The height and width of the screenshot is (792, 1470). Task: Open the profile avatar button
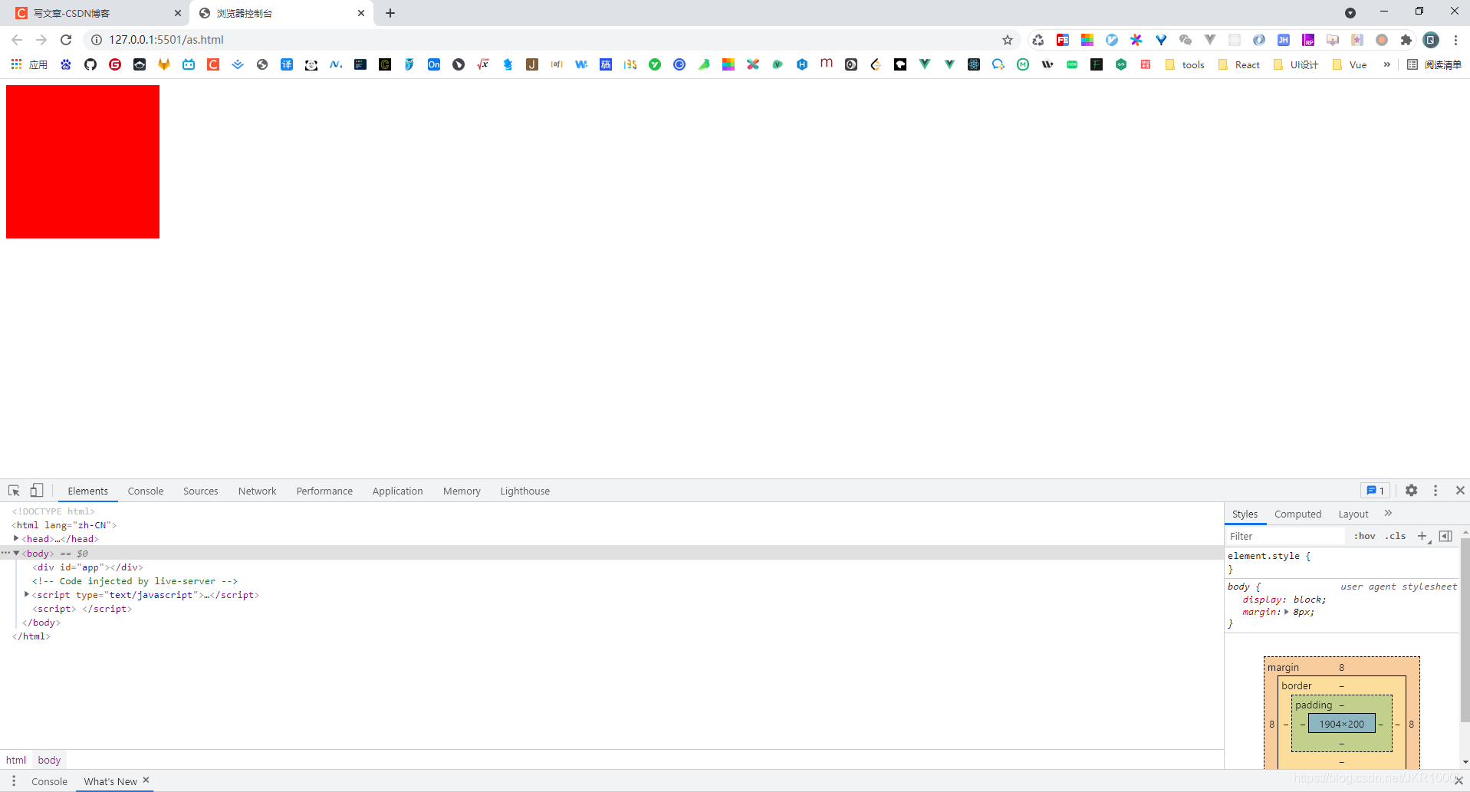1431,40
